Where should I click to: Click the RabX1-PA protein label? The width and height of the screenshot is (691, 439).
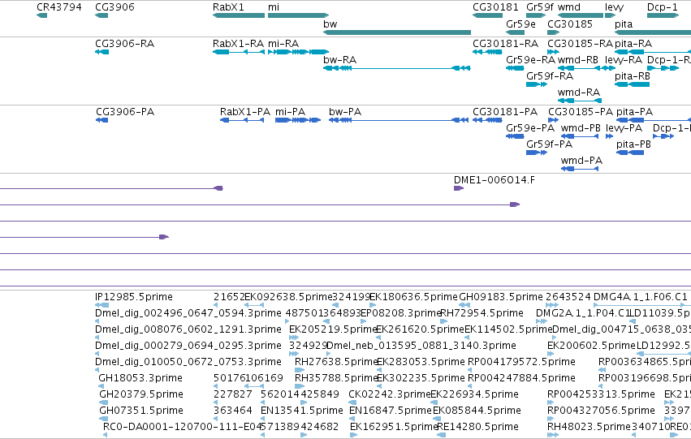coord(245,112)
